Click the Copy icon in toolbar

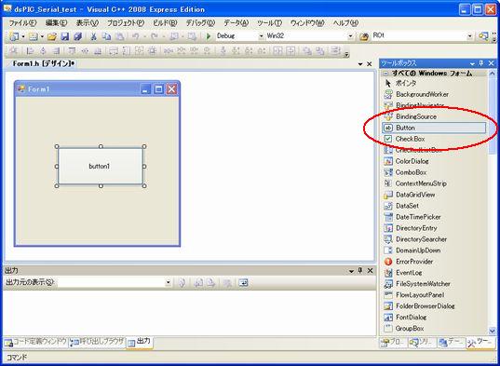coord(106,36)
